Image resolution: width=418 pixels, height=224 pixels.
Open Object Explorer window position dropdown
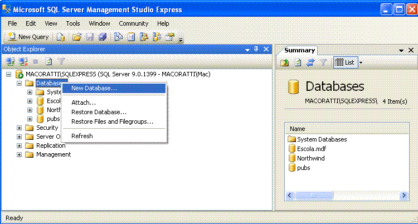247,50
